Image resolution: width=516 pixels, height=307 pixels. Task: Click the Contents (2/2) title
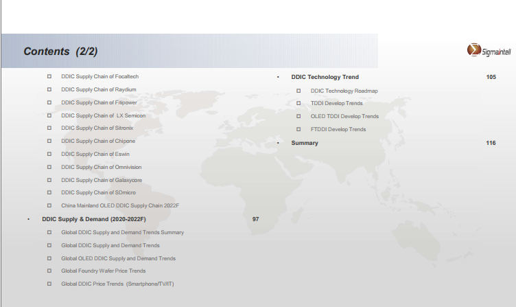(60, 52)
